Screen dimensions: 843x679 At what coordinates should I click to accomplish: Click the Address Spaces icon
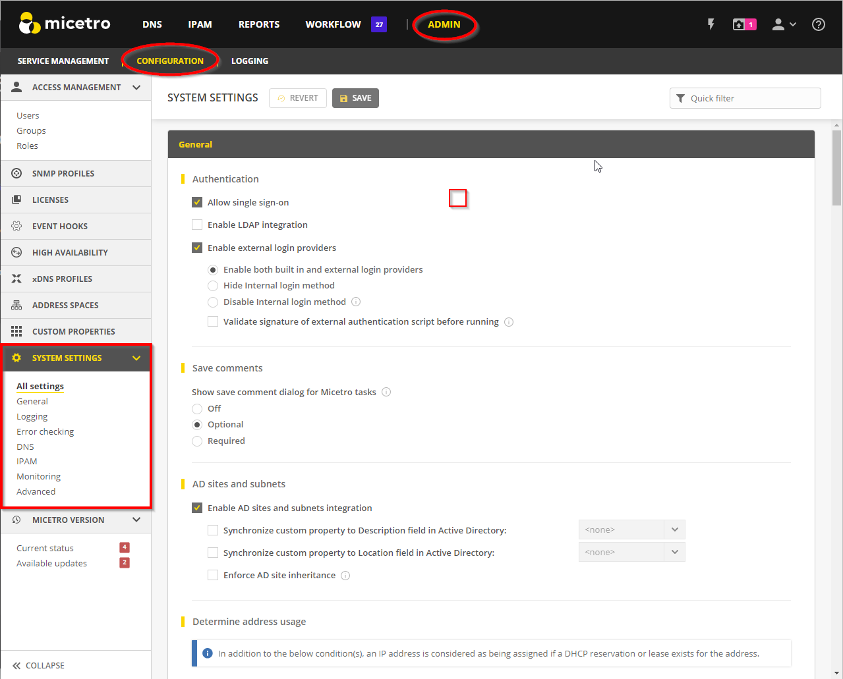tap(16, 305)
